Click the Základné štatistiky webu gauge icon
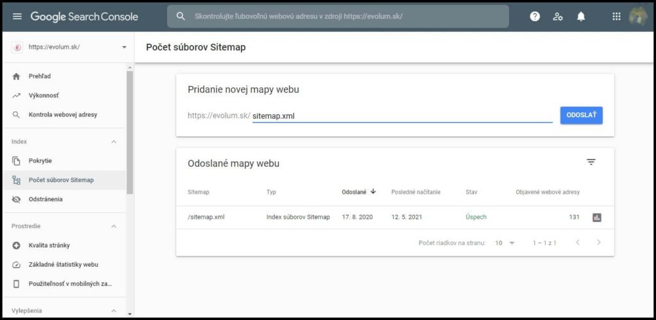Viewport: 656px width, 320px height. (16, 265)
